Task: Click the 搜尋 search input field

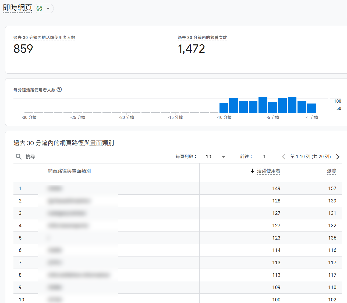Action: [81, 157]
